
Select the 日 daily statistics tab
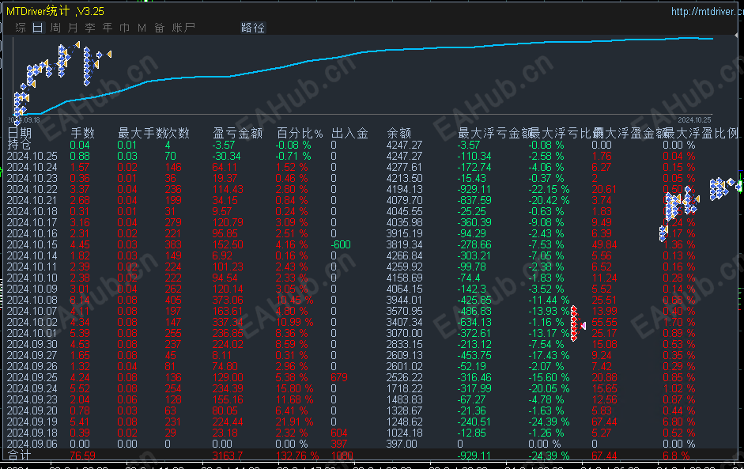click(x=38, y=28)
